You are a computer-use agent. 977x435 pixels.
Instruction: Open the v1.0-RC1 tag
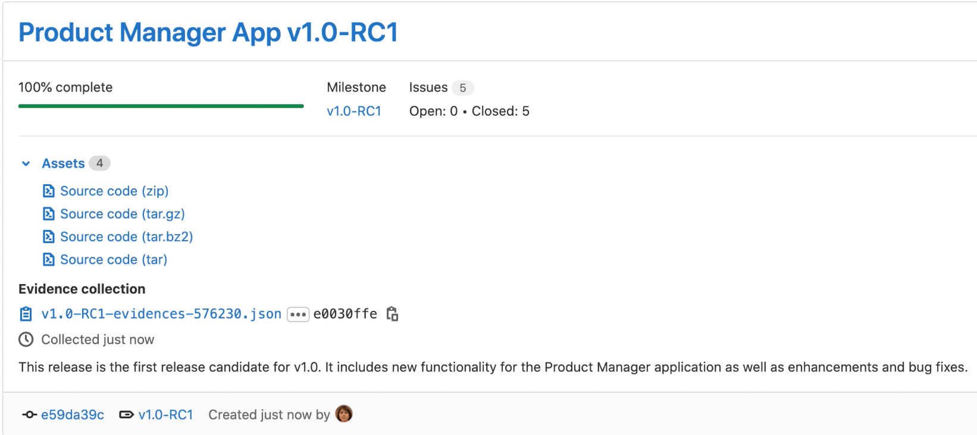click(165, 414)
